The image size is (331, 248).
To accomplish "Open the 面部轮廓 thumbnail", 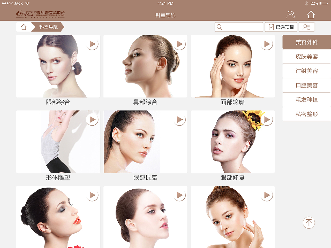I will click(233, 66).
